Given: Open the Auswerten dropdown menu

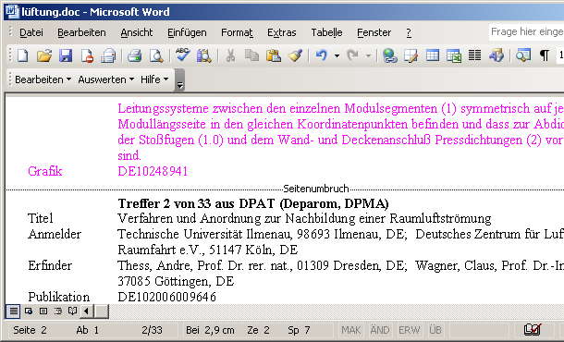Looking at the screenshot, I should (106, 79).
